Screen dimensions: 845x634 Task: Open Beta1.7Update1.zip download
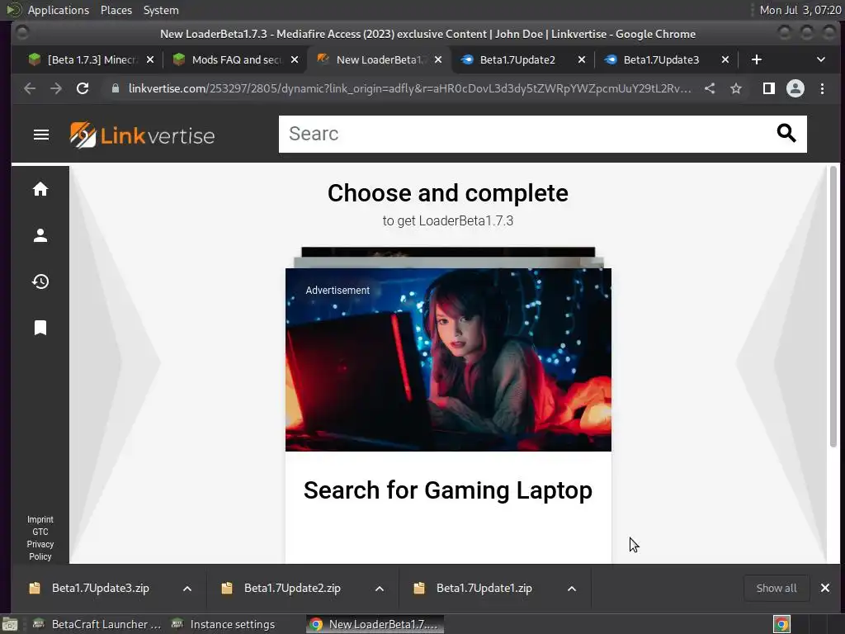pyautogui.click(x=484, y=588)
